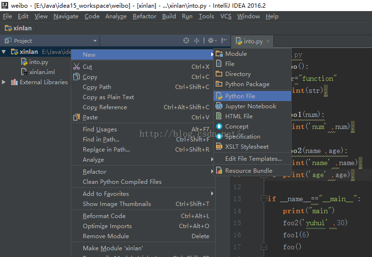Open the Help menu
Image resolution: width=372 pixels, height=257 pixels.
click(272, 16)
